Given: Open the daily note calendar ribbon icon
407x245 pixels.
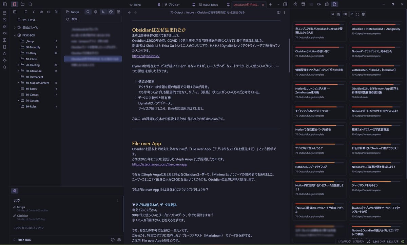Looking at the screenshot, I should tap(4, 13).
